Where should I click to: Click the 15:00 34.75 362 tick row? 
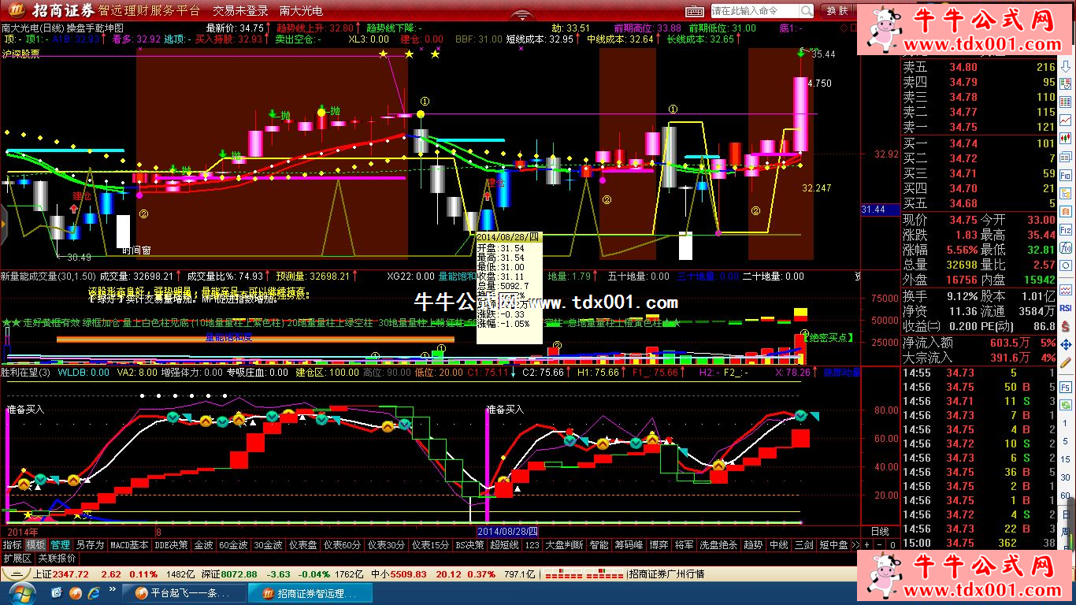pos(978,544)
